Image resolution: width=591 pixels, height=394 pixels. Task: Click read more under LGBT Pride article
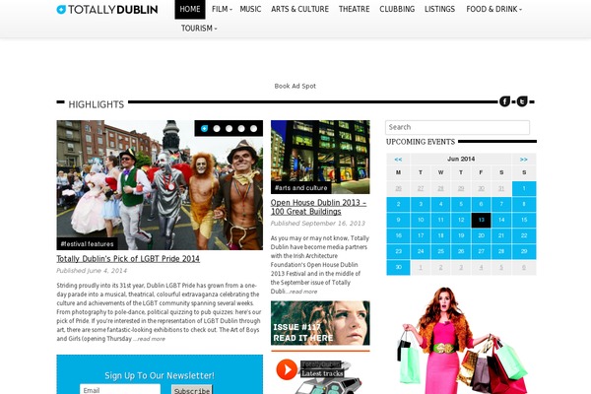click(x=151, y=339)
